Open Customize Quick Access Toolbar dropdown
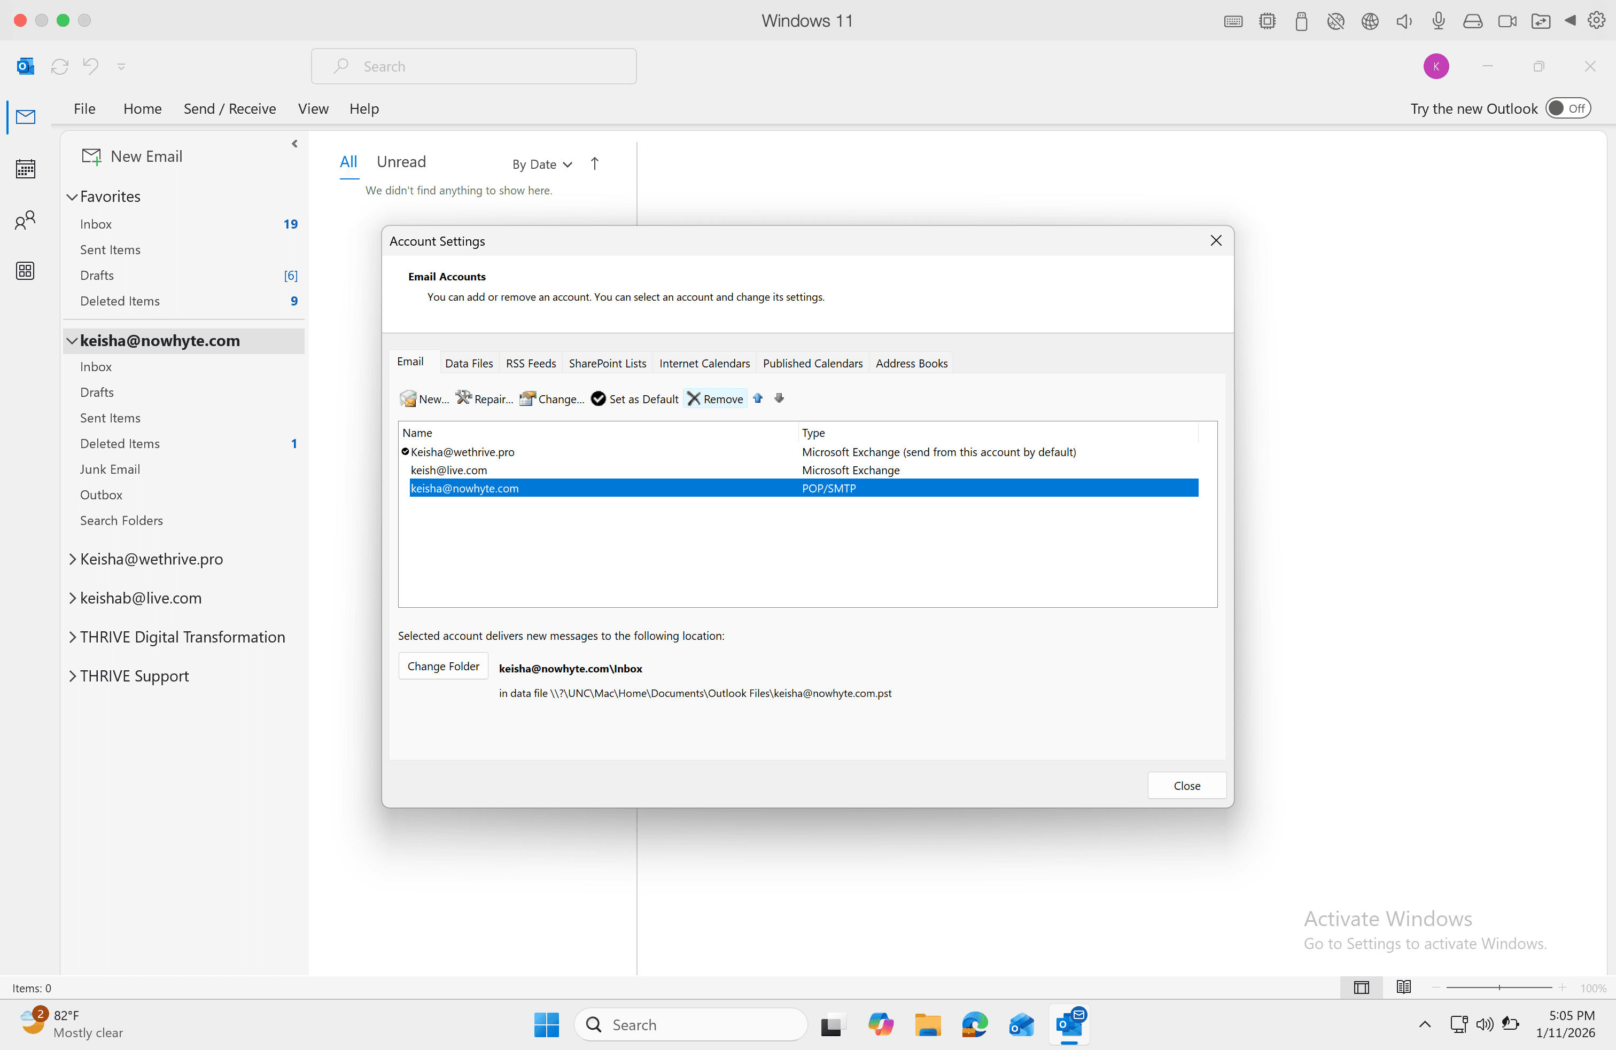Screen dimensions: 1616x1050 (x=121, y=66)
